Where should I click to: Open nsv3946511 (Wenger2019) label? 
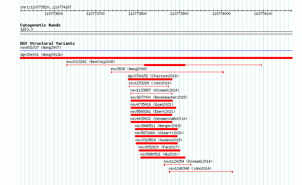[x=158, y=126]
